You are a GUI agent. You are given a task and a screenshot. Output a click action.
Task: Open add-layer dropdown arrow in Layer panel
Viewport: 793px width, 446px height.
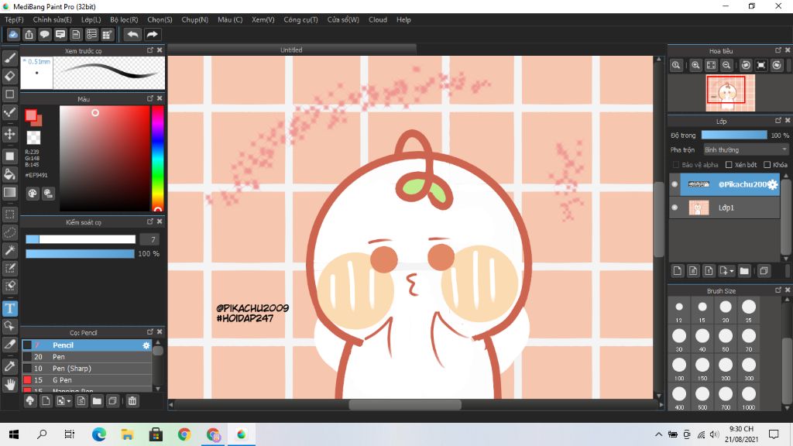tap(731, 272)
